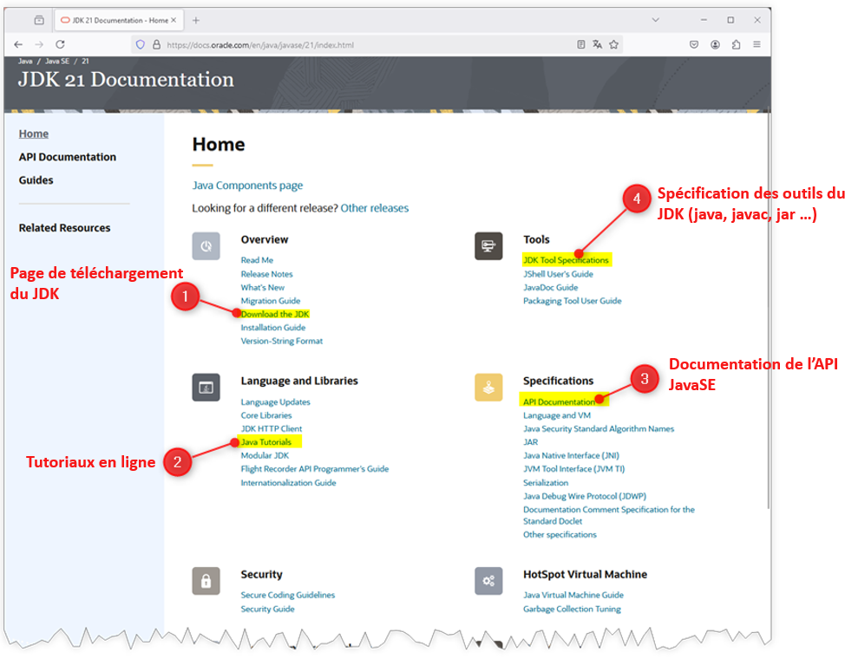Click the browser reload button
This screenshot has width=845, height=659.
(60, 44)
